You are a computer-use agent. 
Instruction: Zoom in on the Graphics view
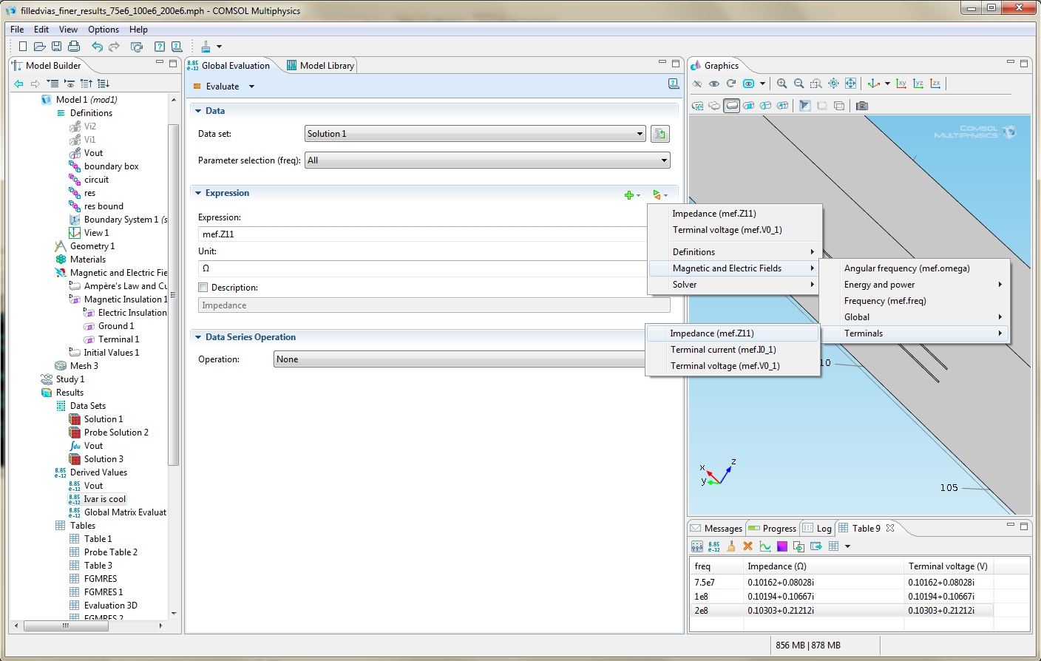781,84
